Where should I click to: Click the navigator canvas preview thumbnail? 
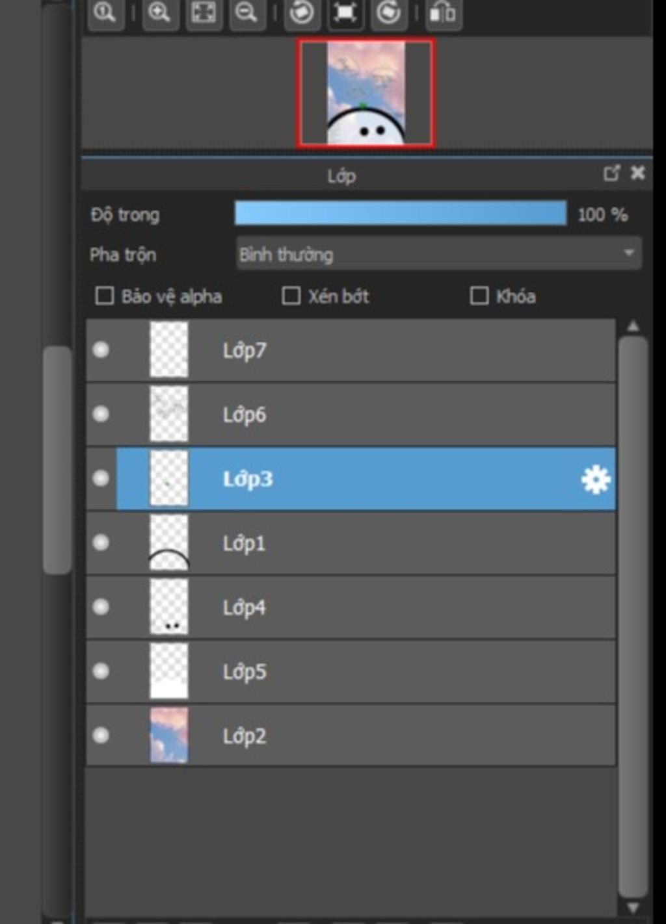coord(366,92)
